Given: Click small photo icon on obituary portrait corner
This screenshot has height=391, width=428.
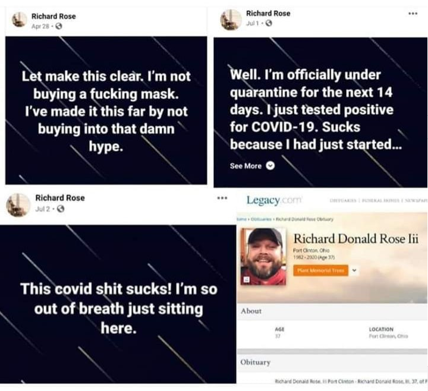Looking at the screenshot, I should click(247, 279).
